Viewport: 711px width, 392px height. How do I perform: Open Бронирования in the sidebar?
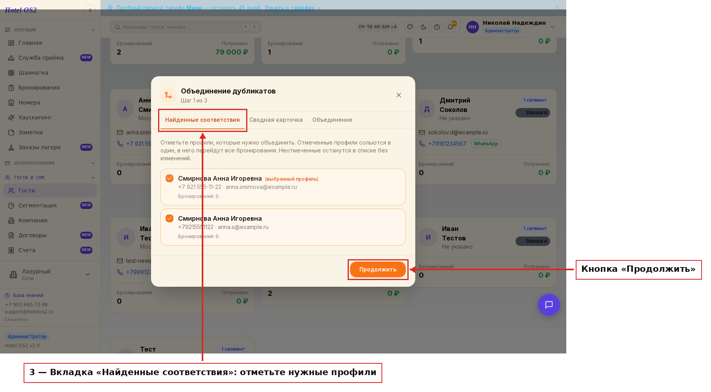point(50,88)
